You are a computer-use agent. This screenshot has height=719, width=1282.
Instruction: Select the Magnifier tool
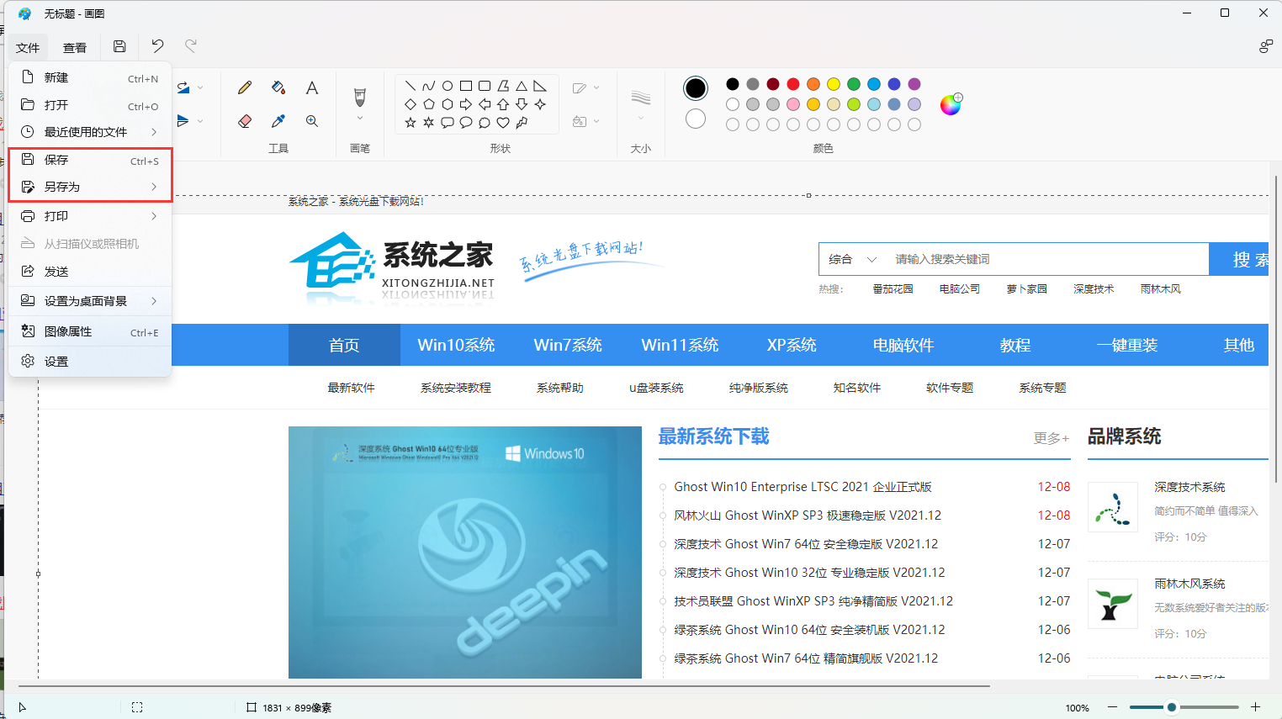[311, 120]
